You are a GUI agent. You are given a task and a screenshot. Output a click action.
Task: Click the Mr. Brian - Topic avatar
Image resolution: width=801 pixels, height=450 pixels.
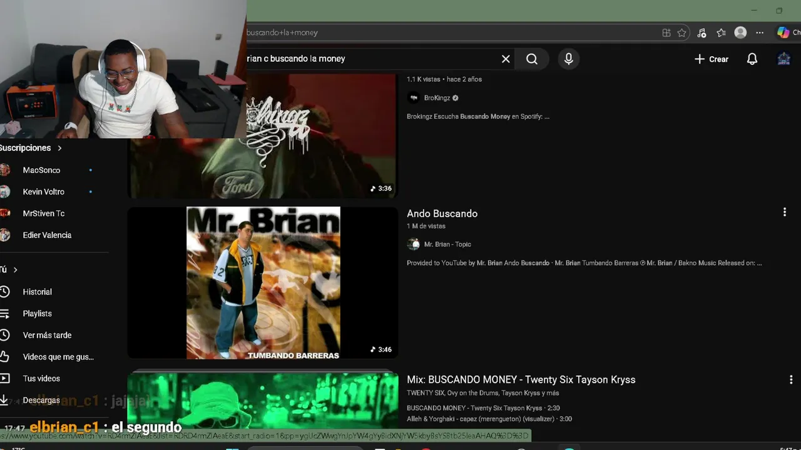[414, 244]
